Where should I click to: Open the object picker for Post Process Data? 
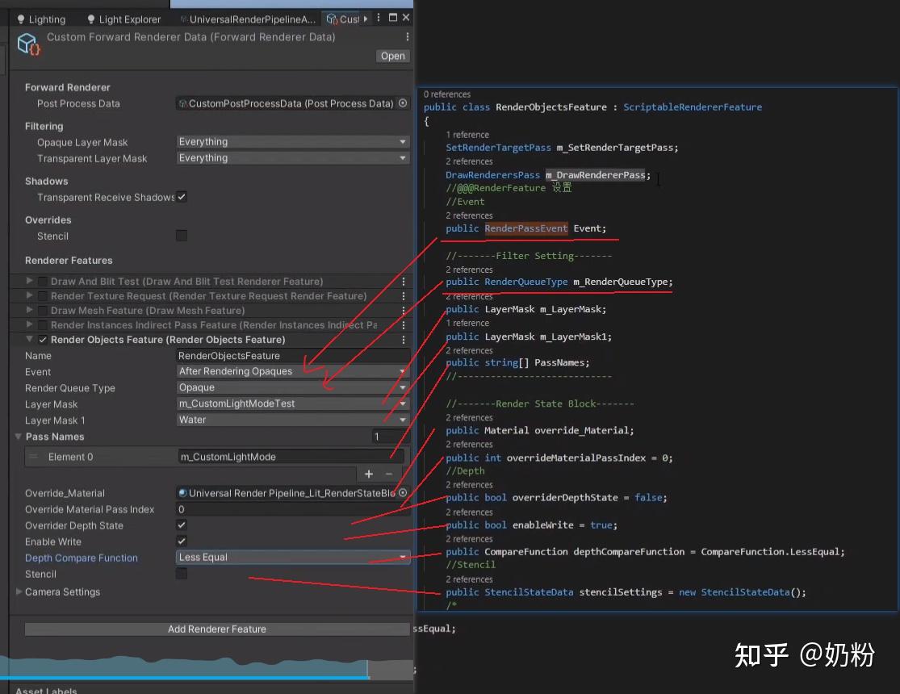(404, 103)
